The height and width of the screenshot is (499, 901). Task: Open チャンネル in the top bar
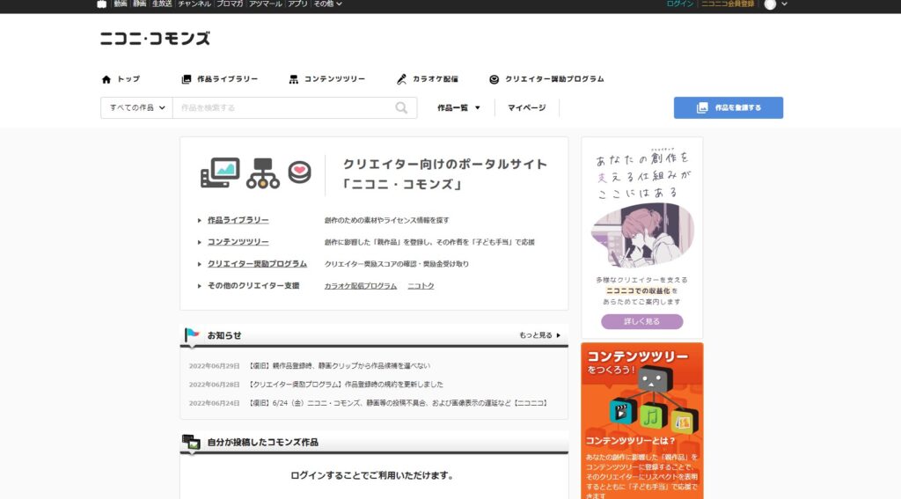194,4
